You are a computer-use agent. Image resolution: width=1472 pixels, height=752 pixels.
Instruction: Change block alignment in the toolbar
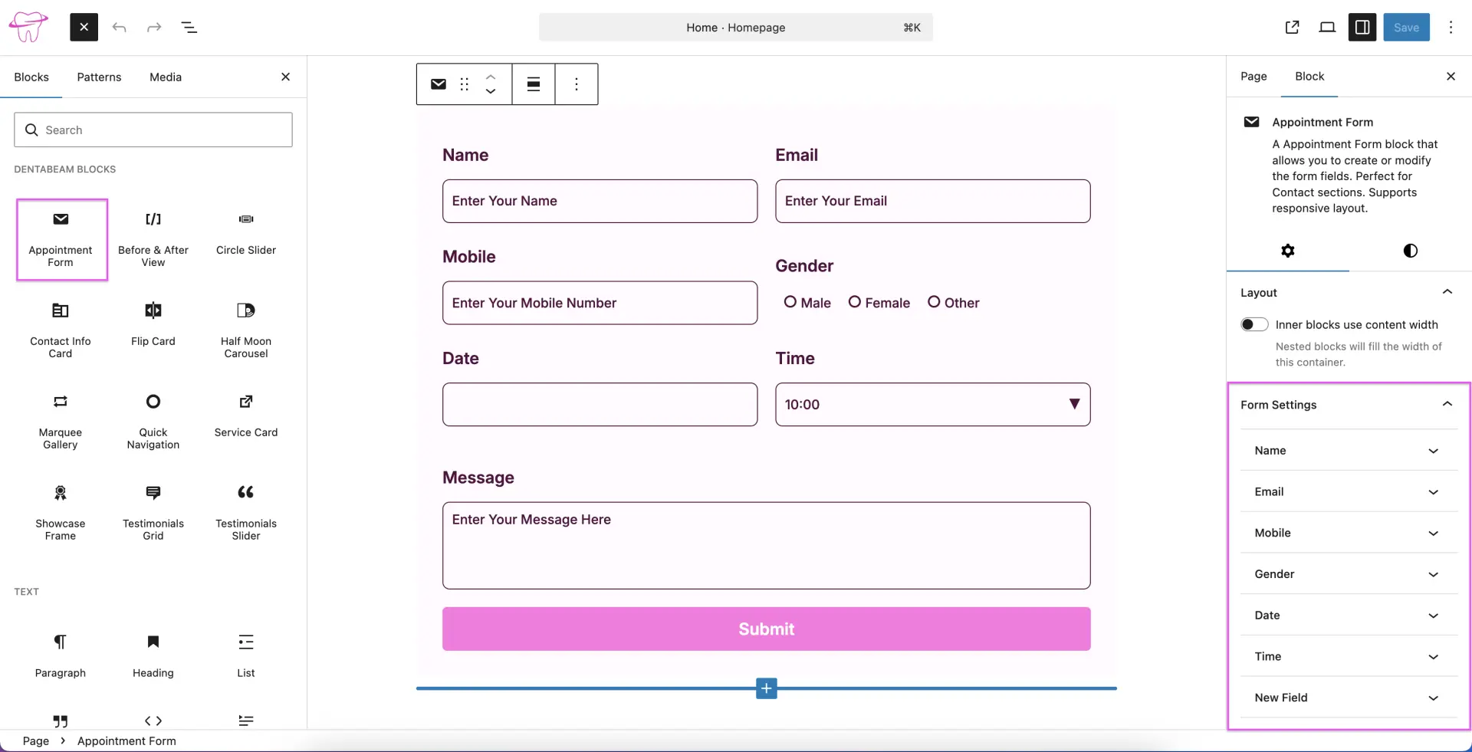(534, 84)
